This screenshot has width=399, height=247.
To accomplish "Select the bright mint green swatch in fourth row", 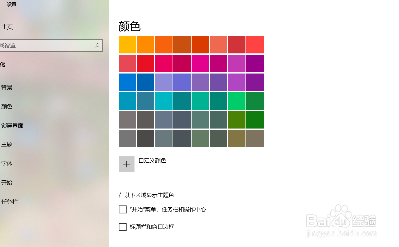I will tap(237, 101).
